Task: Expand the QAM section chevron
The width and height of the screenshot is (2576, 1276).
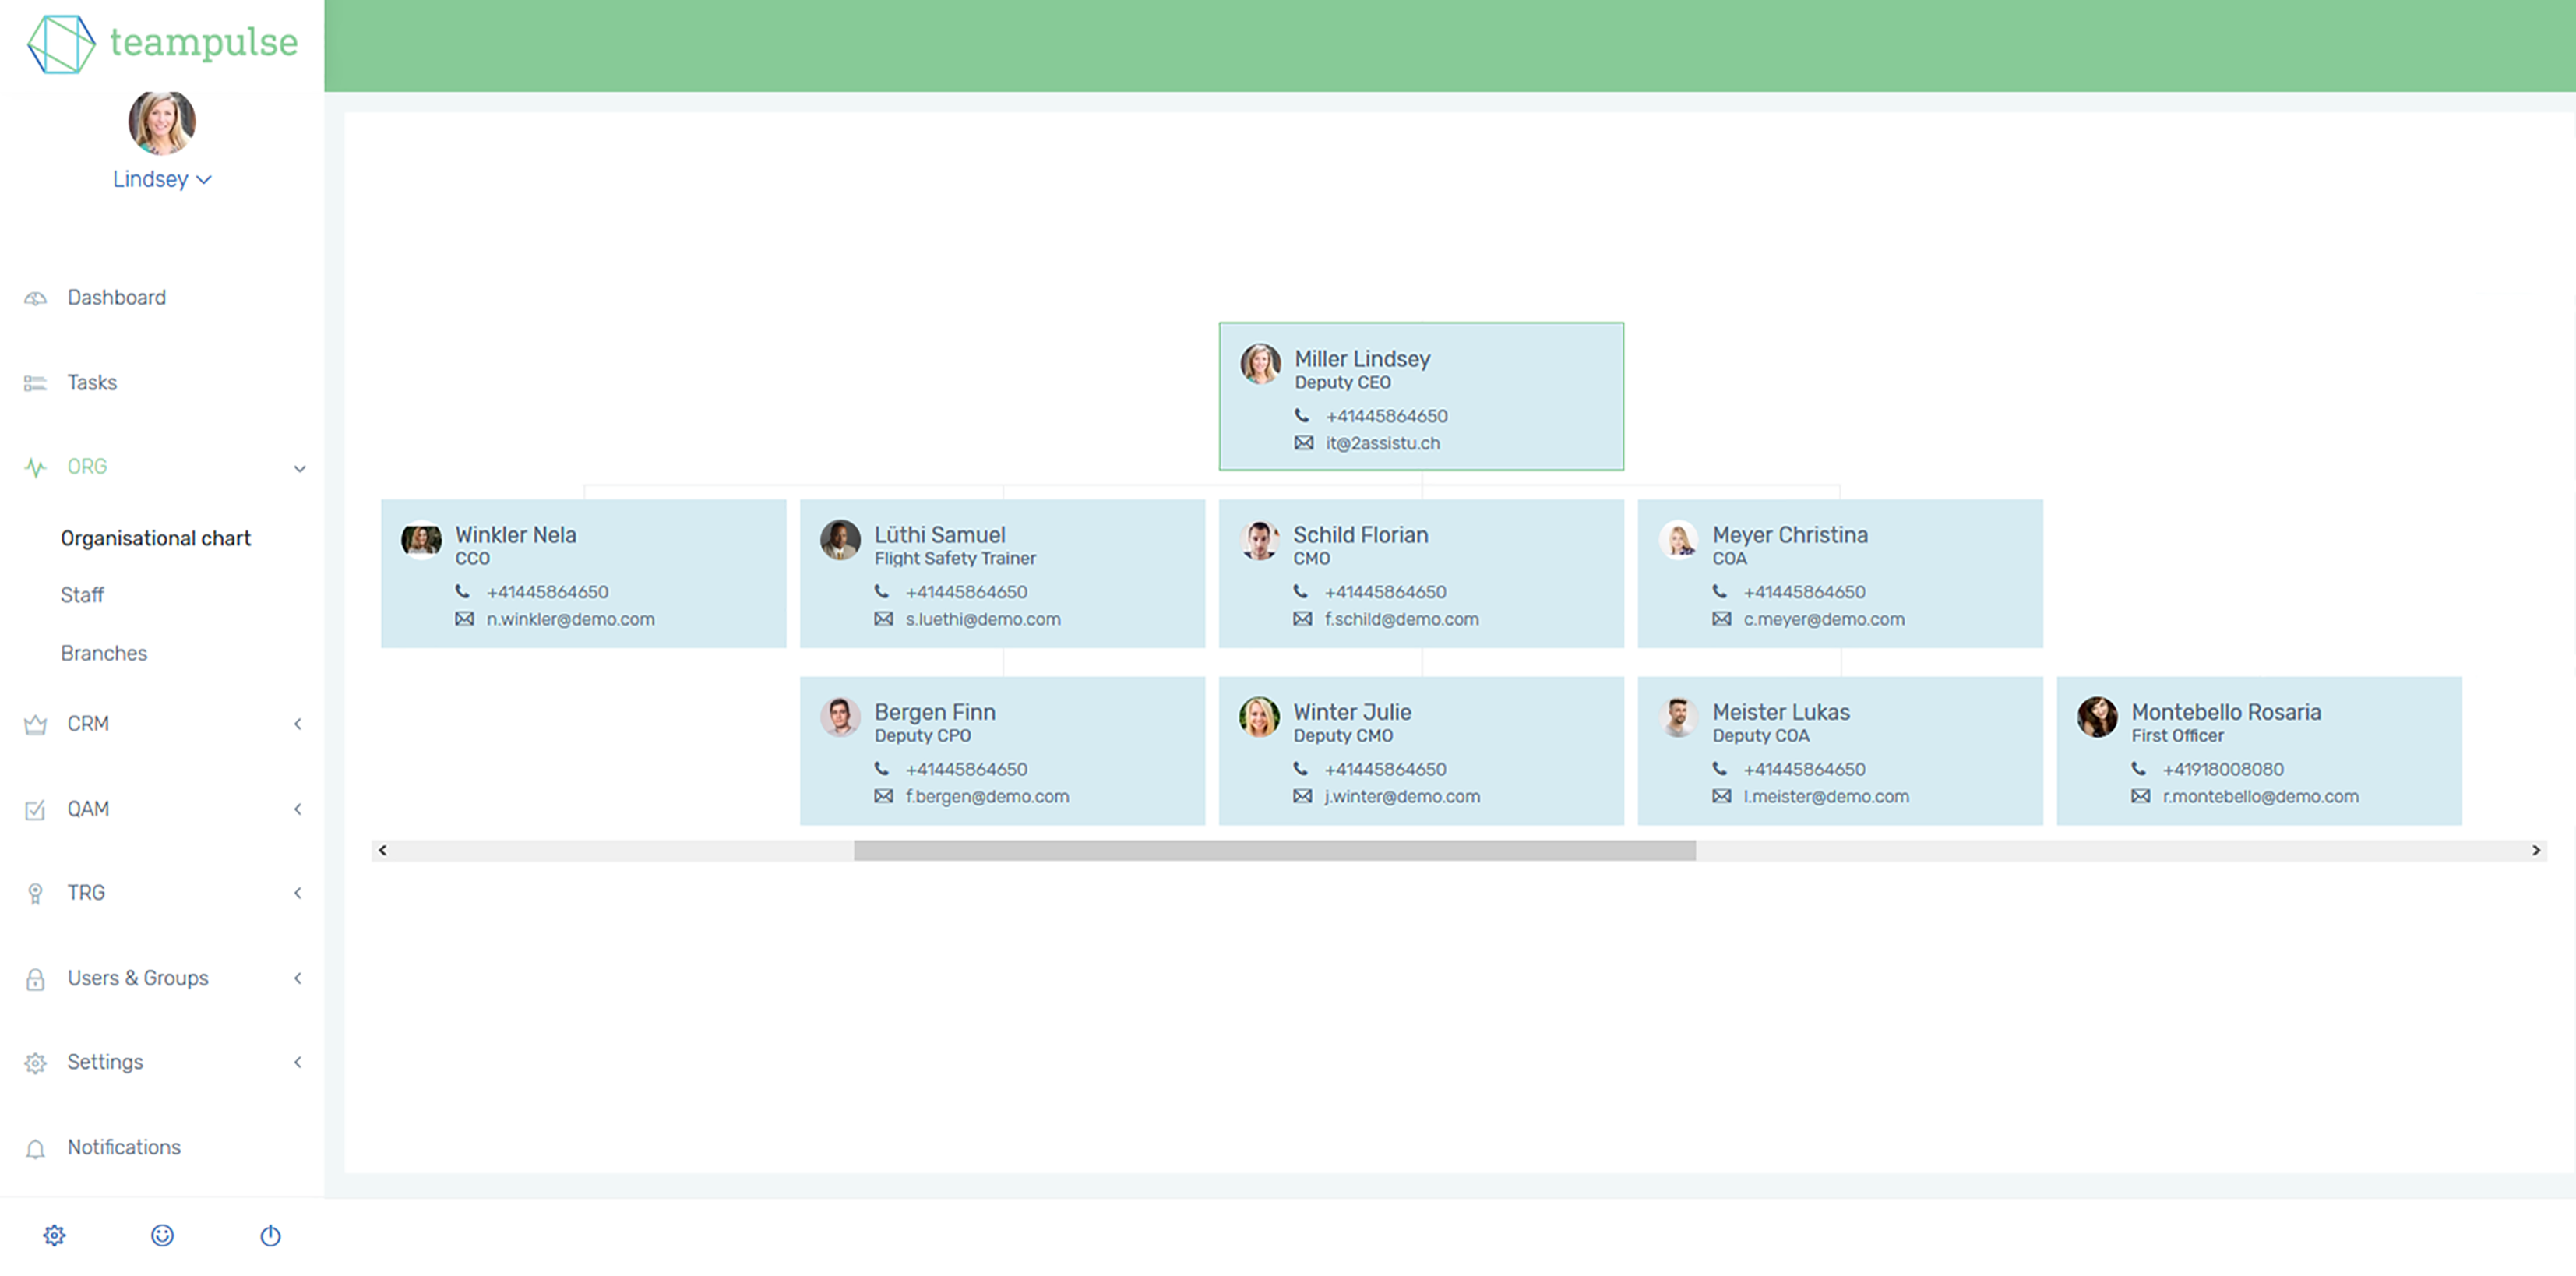Action: click(x=298, y=808)
